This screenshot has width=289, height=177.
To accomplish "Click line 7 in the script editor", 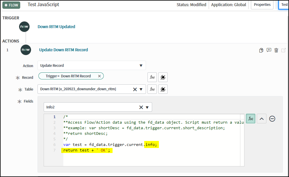I will click(x=88, y=150).
